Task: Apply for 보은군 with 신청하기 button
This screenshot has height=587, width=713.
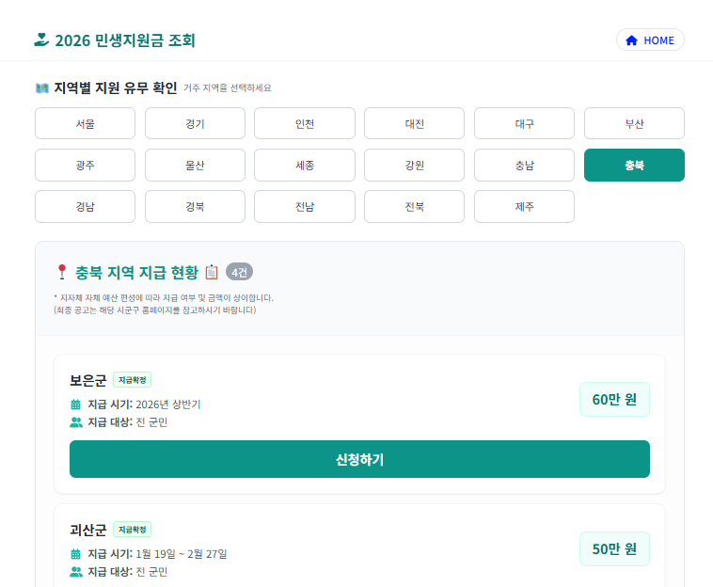Action: click(359, 459)
